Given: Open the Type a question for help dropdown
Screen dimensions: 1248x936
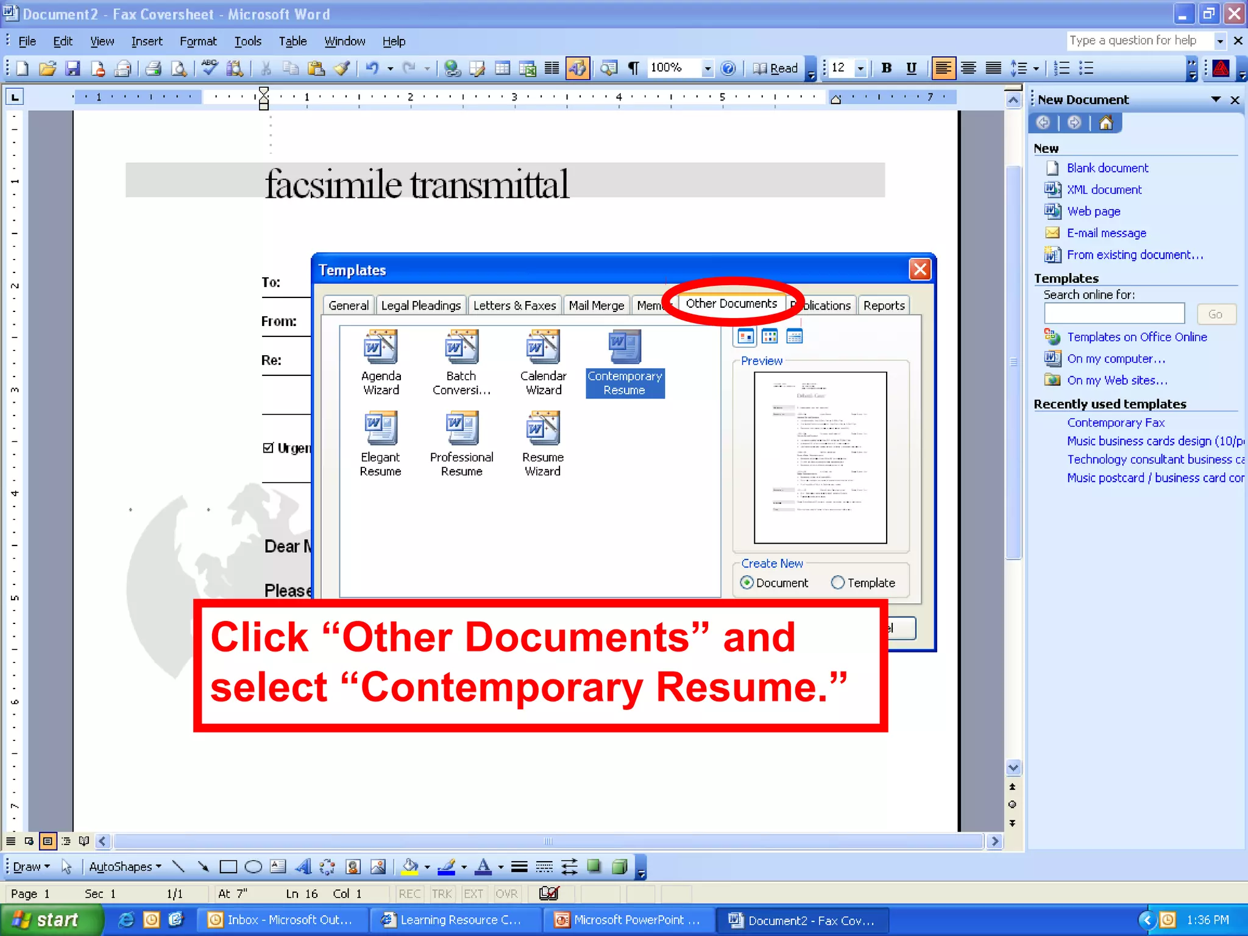Looking at the screenshot, I should (1220, 41).
